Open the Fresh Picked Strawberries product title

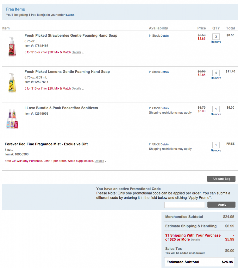tap(71, 35)
